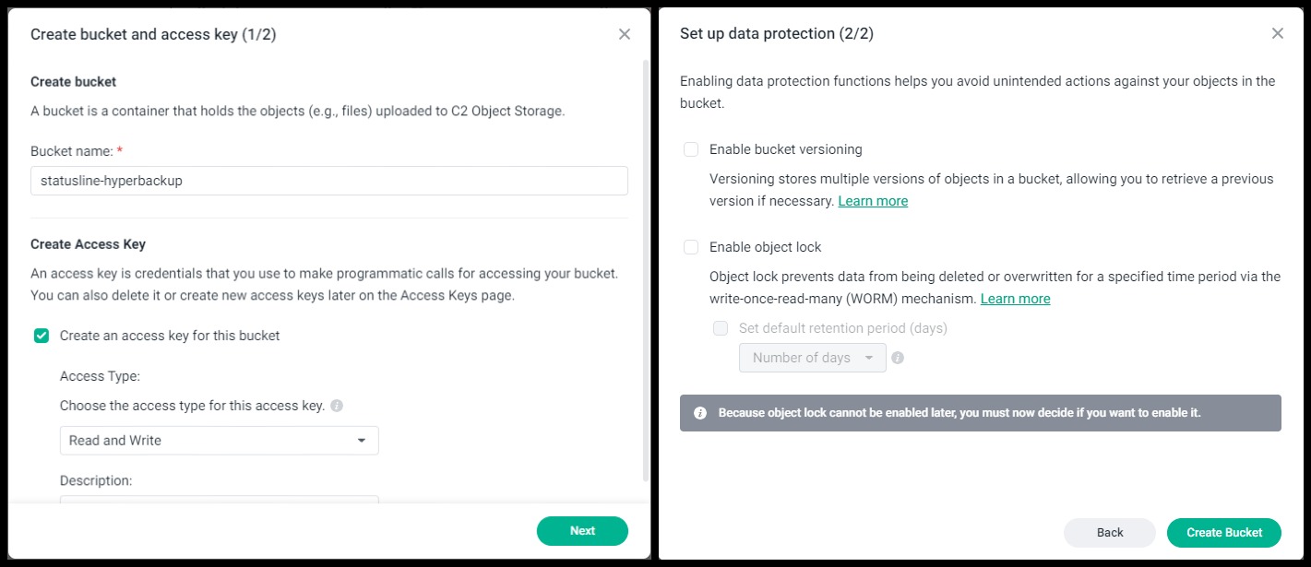Check Set default retention period option
Viewport: 1311px width, 567px height.
(x=721, y=328)
